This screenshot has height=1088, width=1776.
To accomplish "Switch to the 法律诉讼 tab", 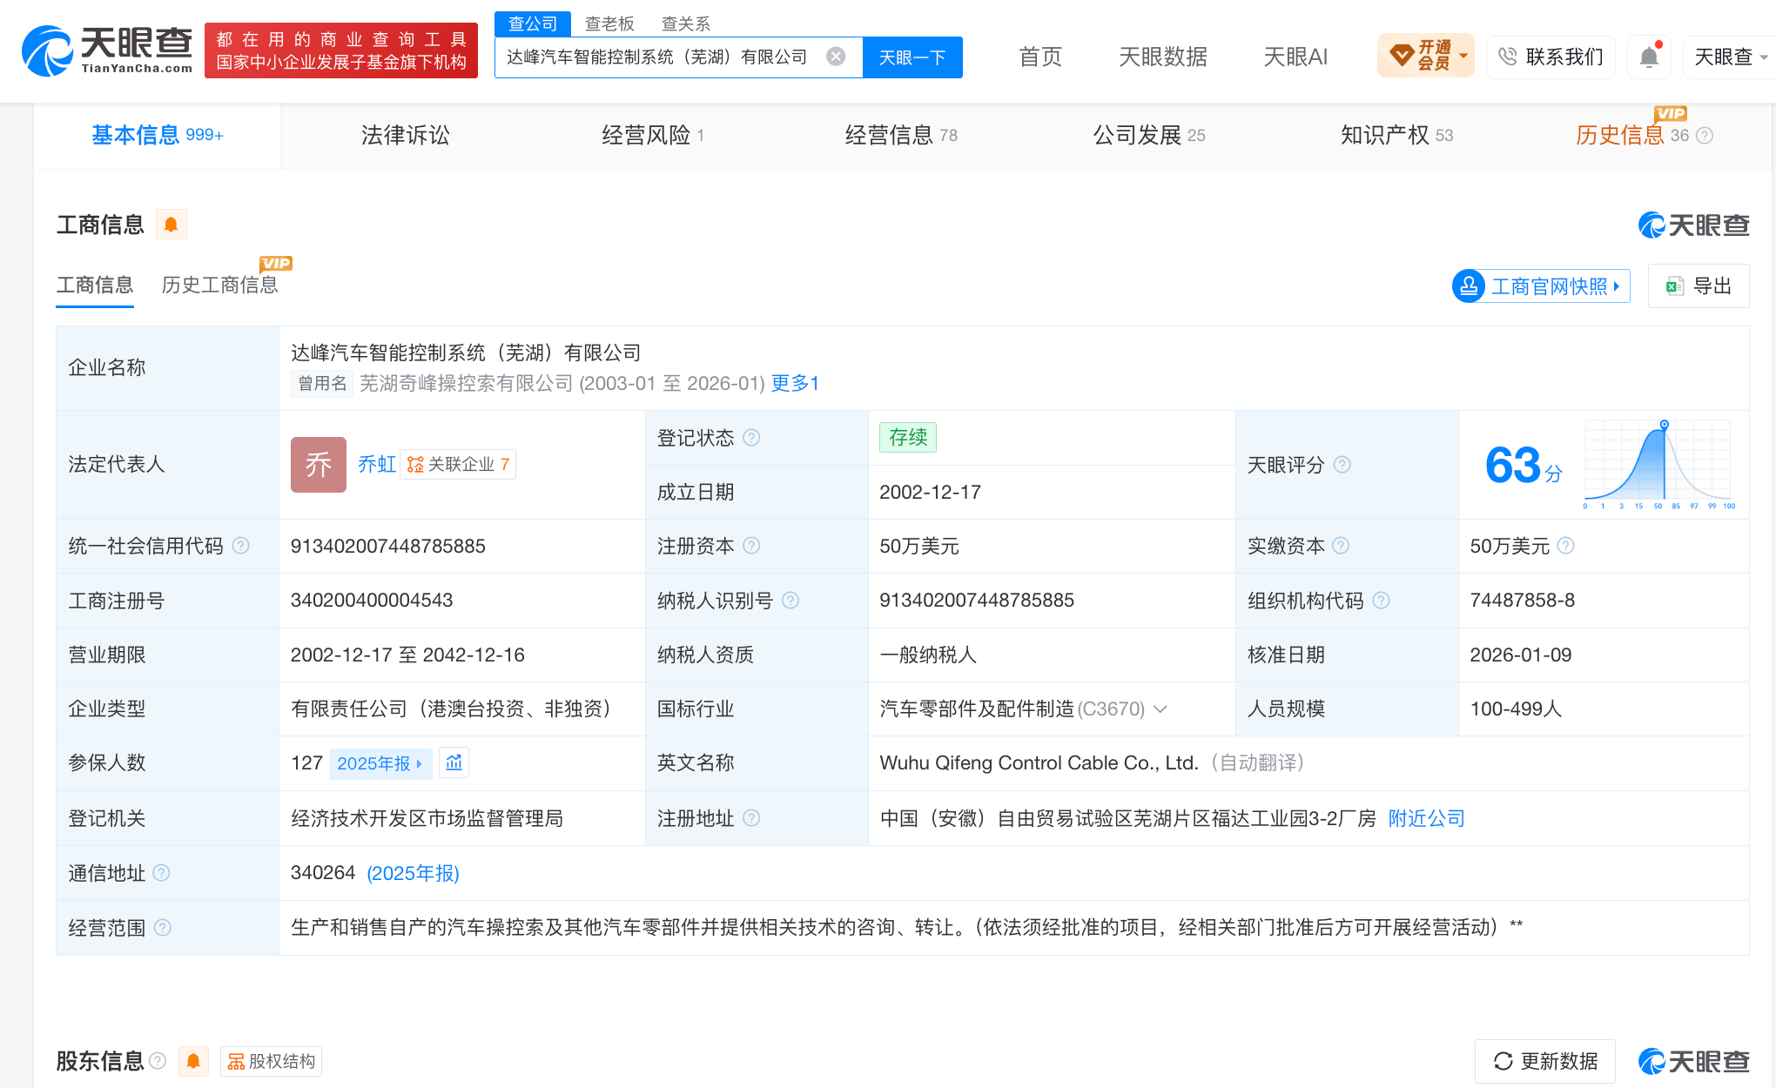I will point(406,135).
